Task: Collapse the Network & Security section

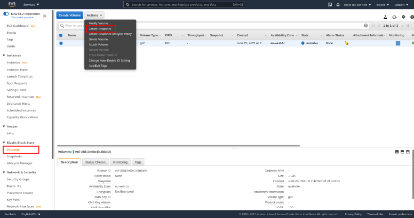Action: 4,172
